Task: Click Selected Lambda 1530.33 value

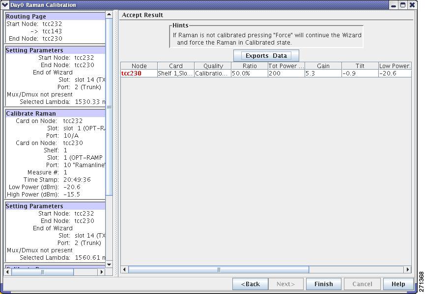Action: pos(90,102)
